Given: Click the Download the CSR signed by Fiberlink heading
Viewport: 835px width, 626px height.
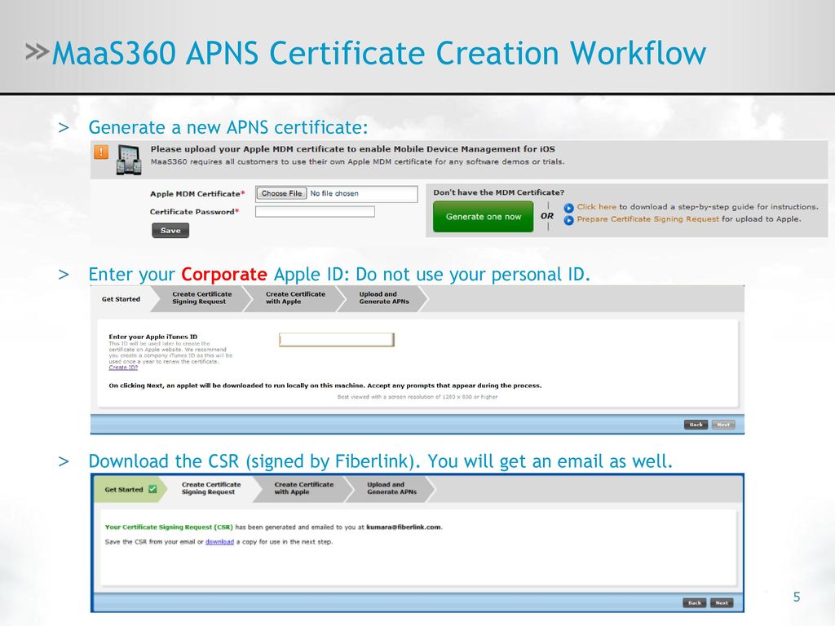Looking at the screenshot, I should [380, 461].
